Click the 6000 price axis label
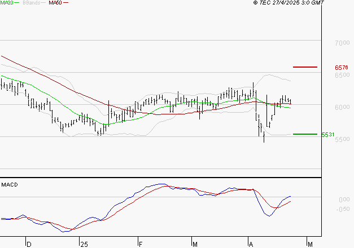354x248 pixels. point(342,107)
